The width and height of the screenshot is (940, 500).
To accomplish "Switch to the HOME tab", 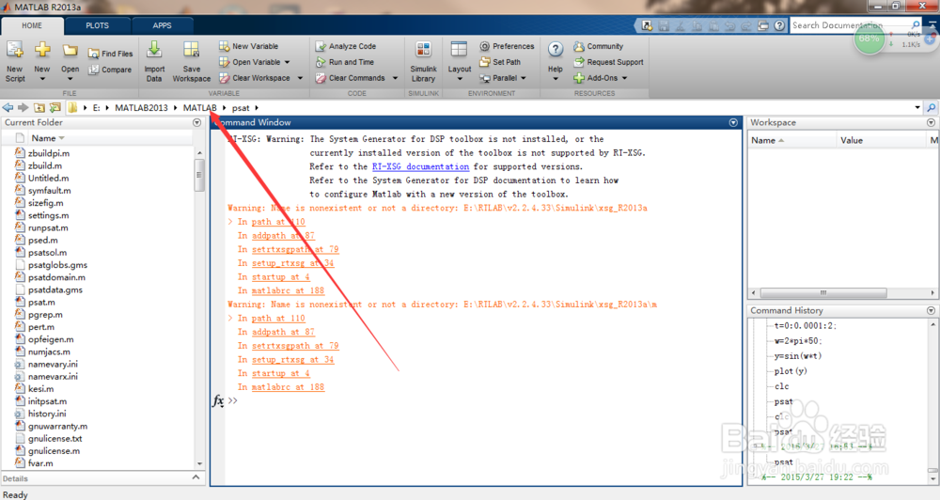I will coord(32,25).
